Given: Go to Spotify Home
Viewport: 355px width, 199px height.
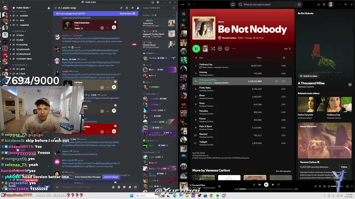Looking at the screenshot, I should 233,4.
